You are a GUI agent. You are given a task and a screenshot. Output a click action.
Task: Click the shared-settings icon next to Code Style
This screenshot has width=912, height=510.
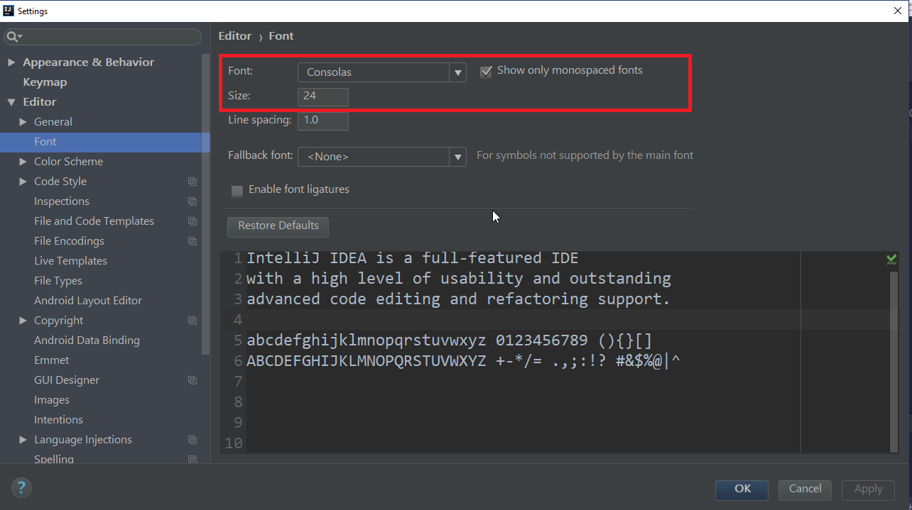click(x=192, y=182)
